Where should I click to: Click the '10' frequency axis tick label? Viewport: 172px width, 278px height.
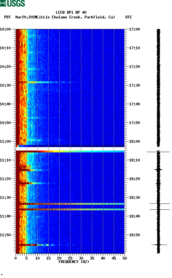37,258
